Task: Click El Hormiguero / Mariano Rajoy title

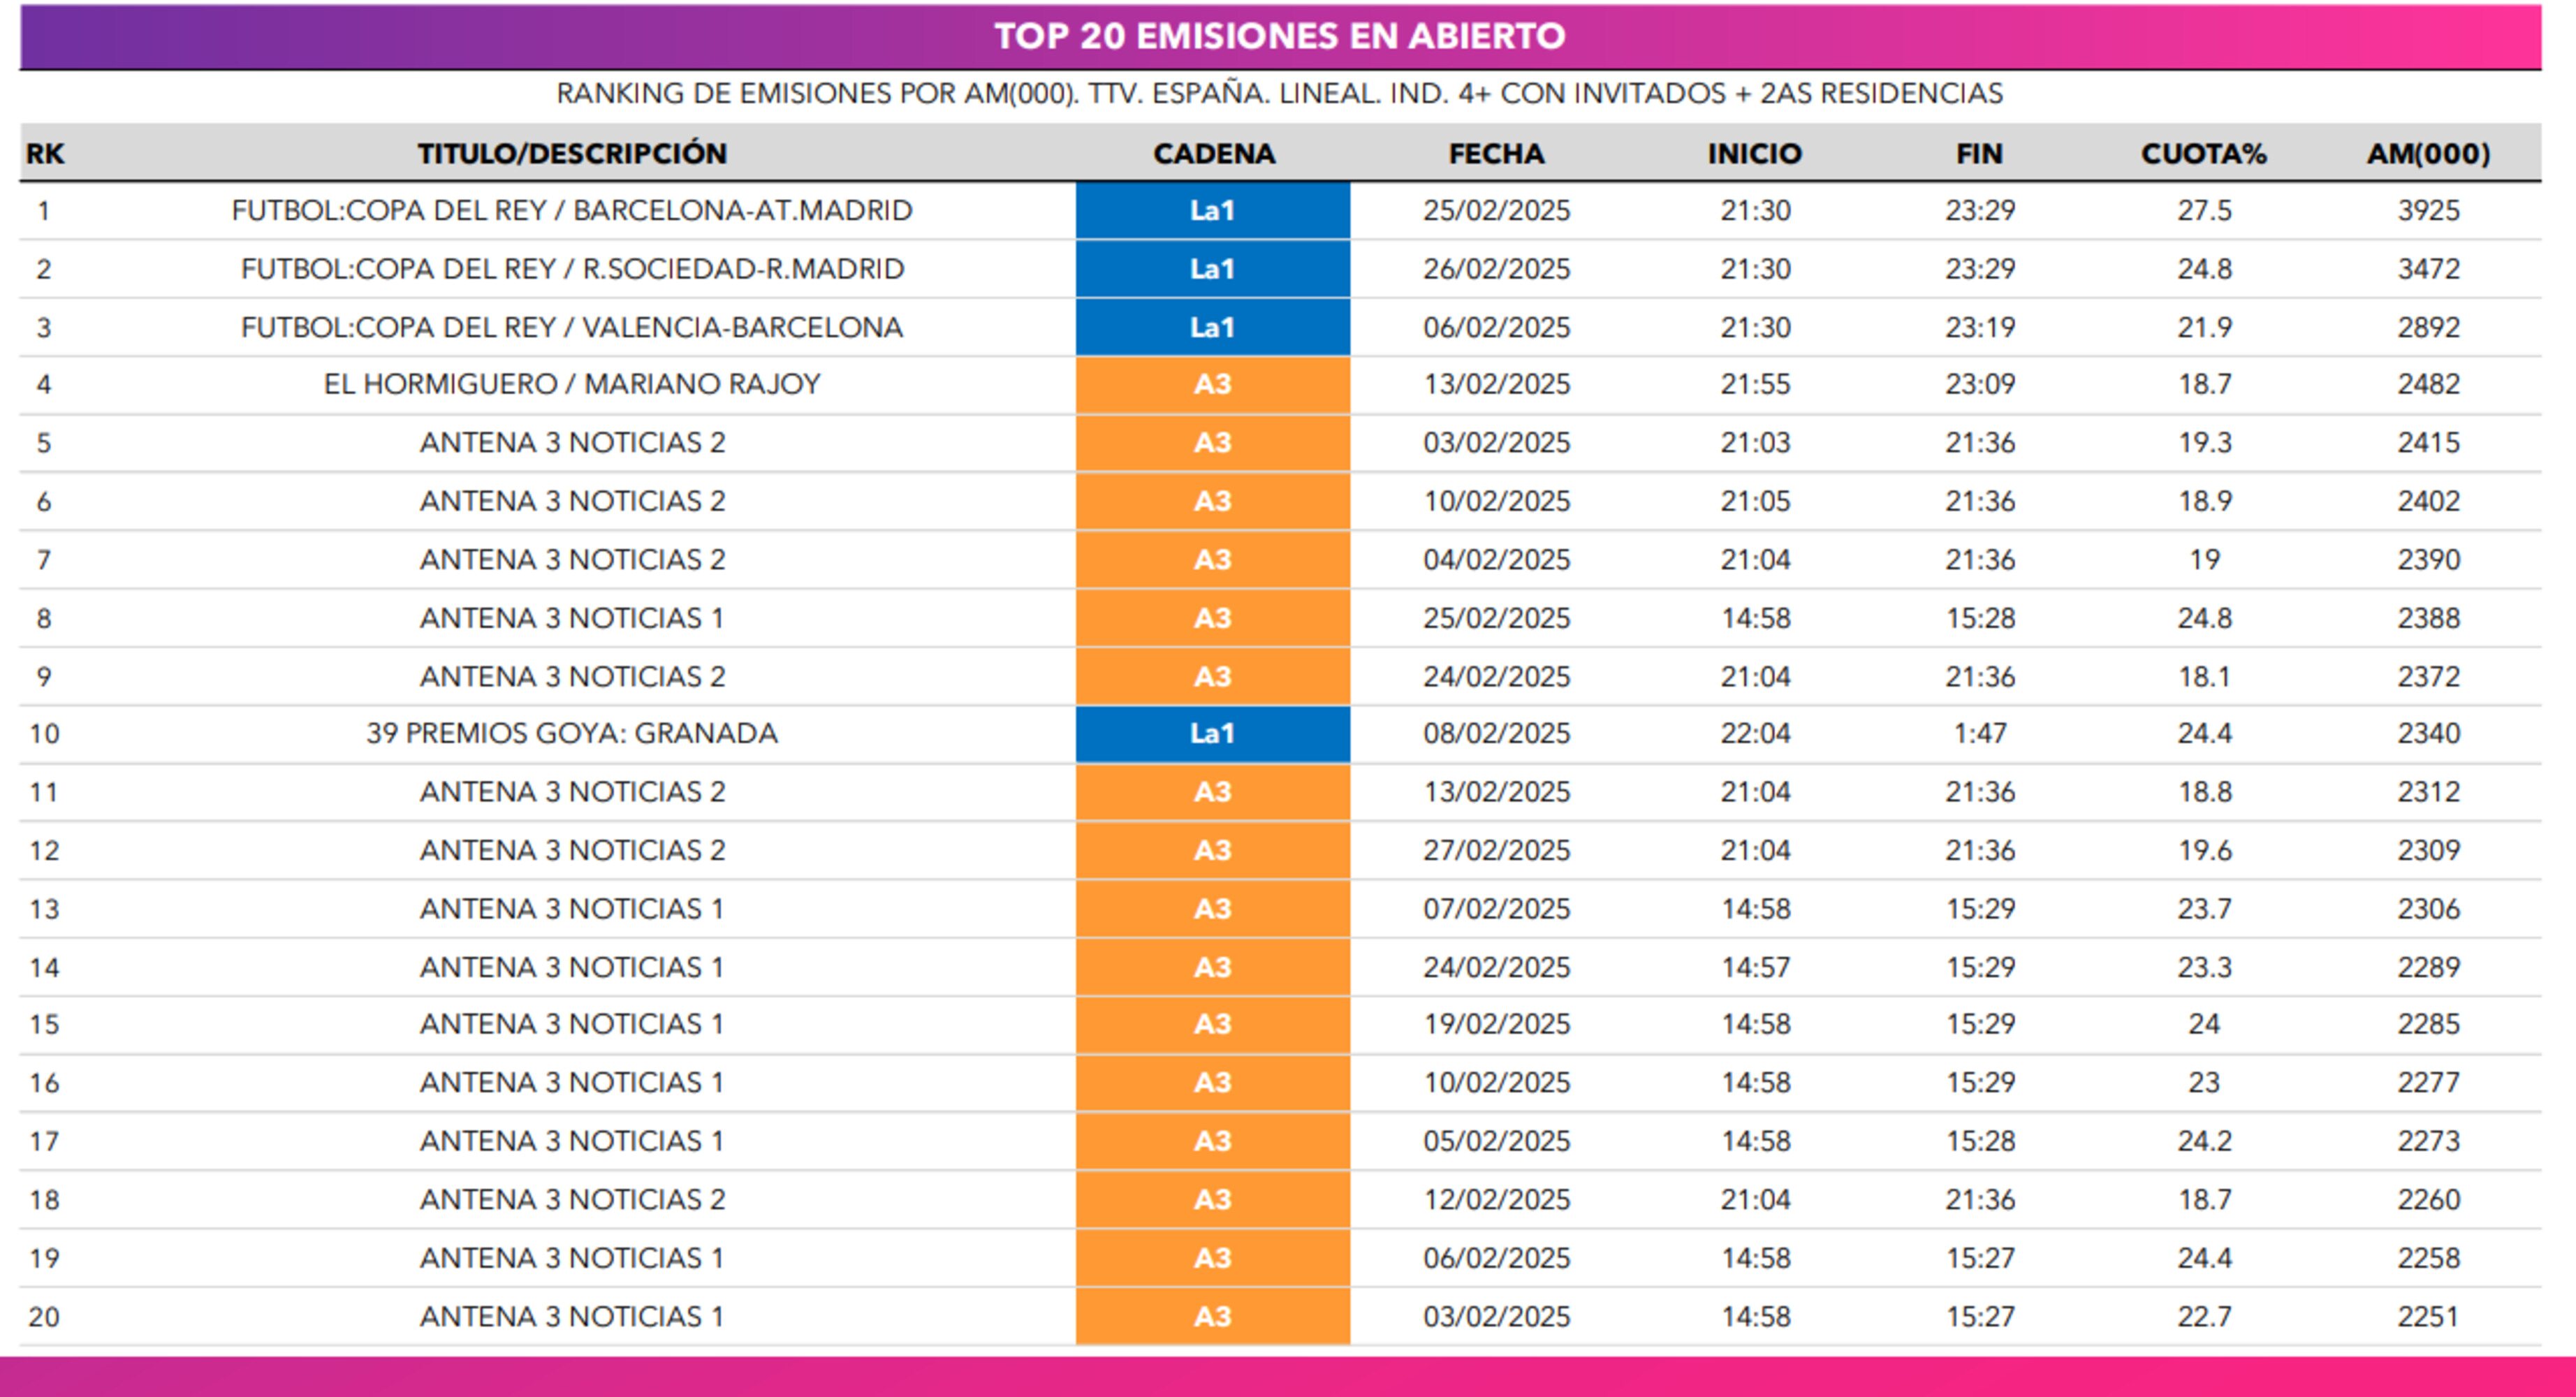Action: coord(572,385)
